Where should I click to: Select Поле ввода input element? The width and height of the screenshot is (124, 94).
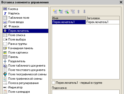(x=26, y=22)
